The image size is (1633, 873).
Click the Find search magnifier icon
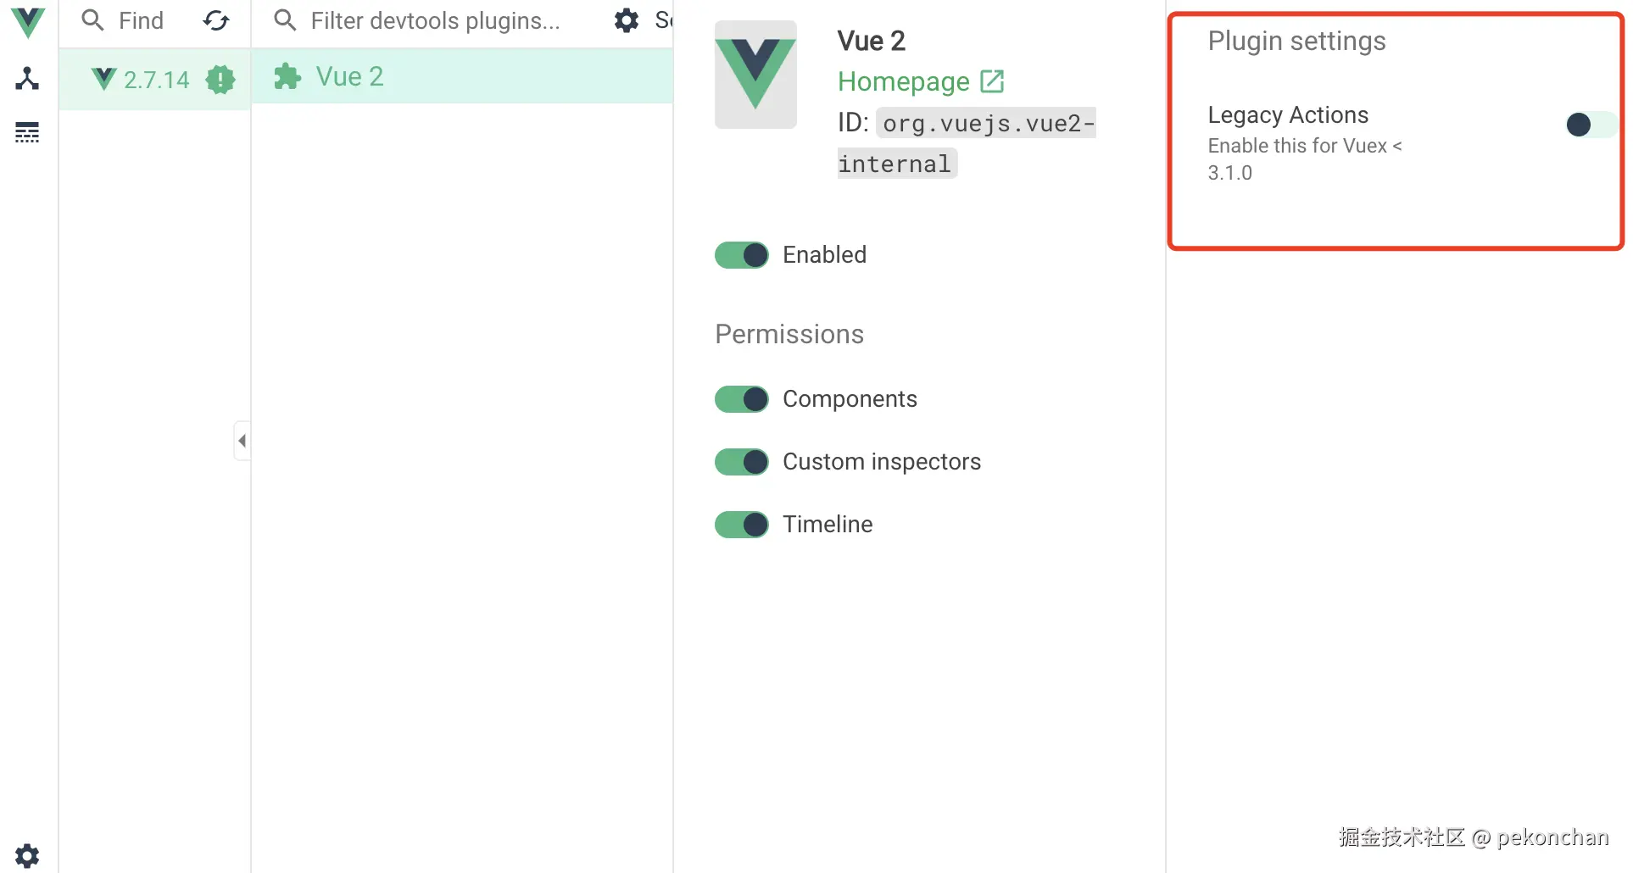pos(92,21)
